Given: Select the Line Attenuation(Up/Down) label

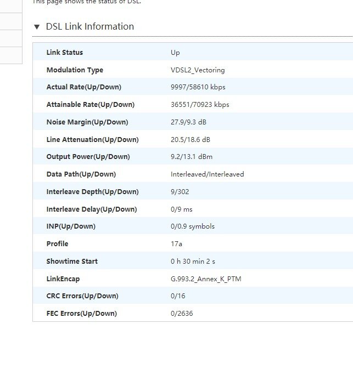Looking at the screenshot, I should pos(92,140).
